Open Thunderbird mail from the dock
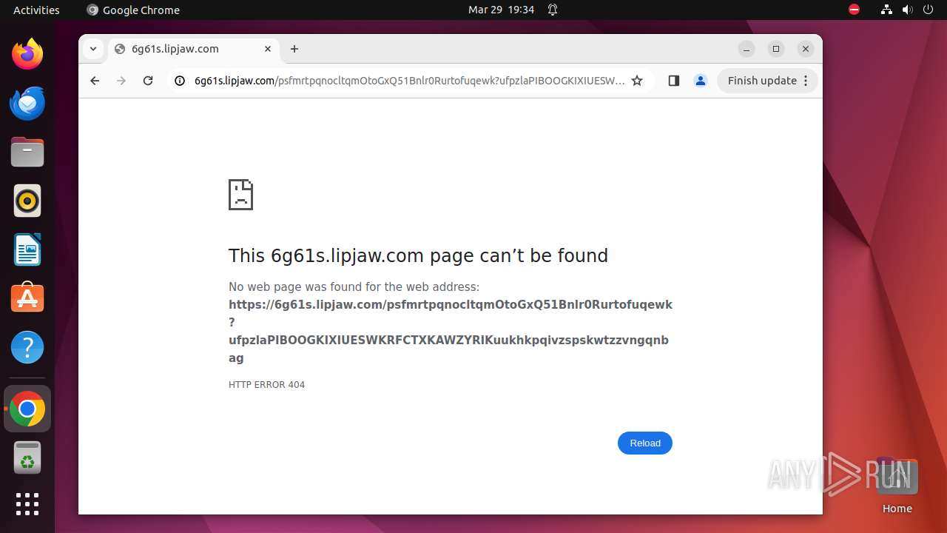 27,103
